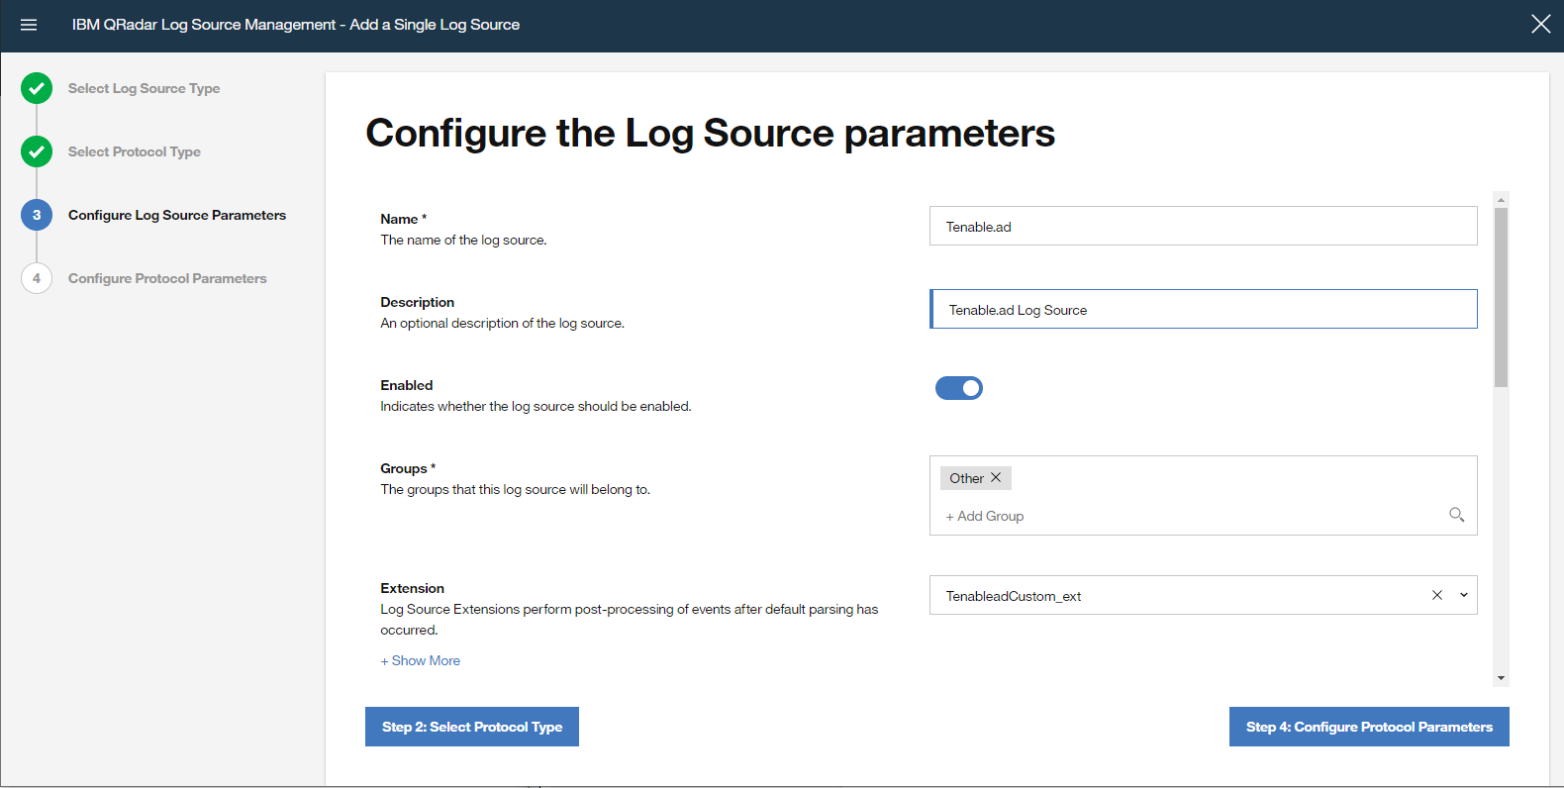Select step 3 circle icon

pyautogui.click(x=37, y=215)
